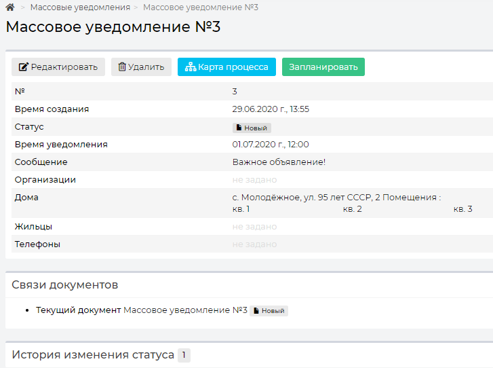Image resolution: width=493 pixels, height=368 pixels.
Task: Click не задано in Организации row
Action: click(x=255, y=180)
